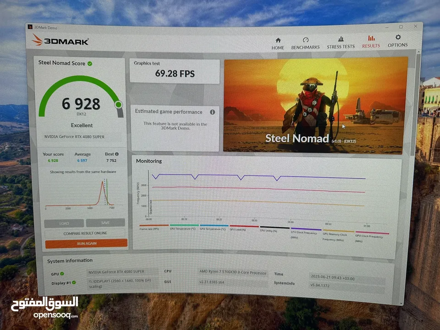Screen dimensions: 440x330
Task: Click green check next to Display #1
Action: (x=74, y=282)
